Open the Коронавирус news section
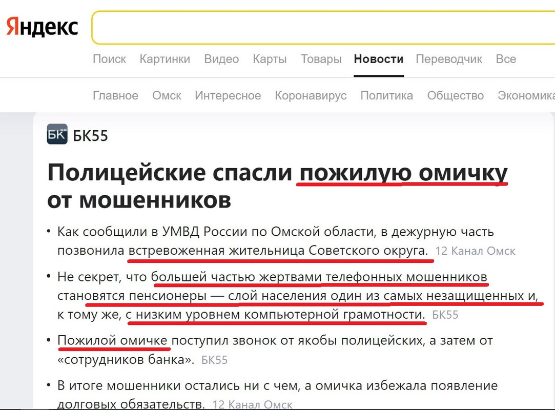 [x=311, y=96]
